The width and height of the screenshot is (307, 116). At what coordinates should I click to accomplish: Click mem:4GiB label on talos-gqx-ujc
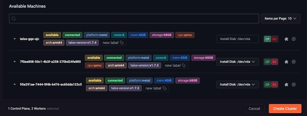[x=138, y=35]
